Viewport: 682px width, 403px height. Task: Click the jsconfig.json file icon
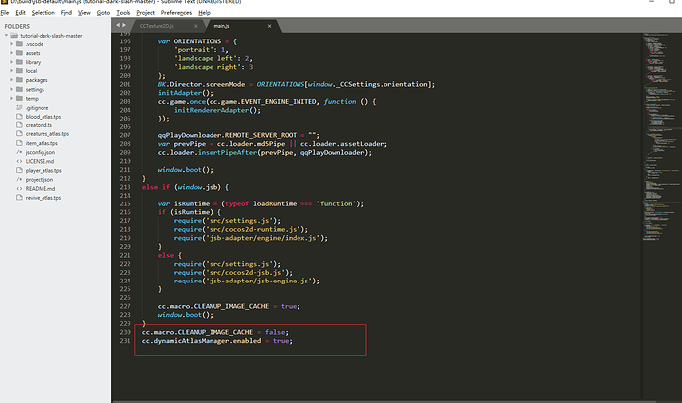tap(19, 152)
